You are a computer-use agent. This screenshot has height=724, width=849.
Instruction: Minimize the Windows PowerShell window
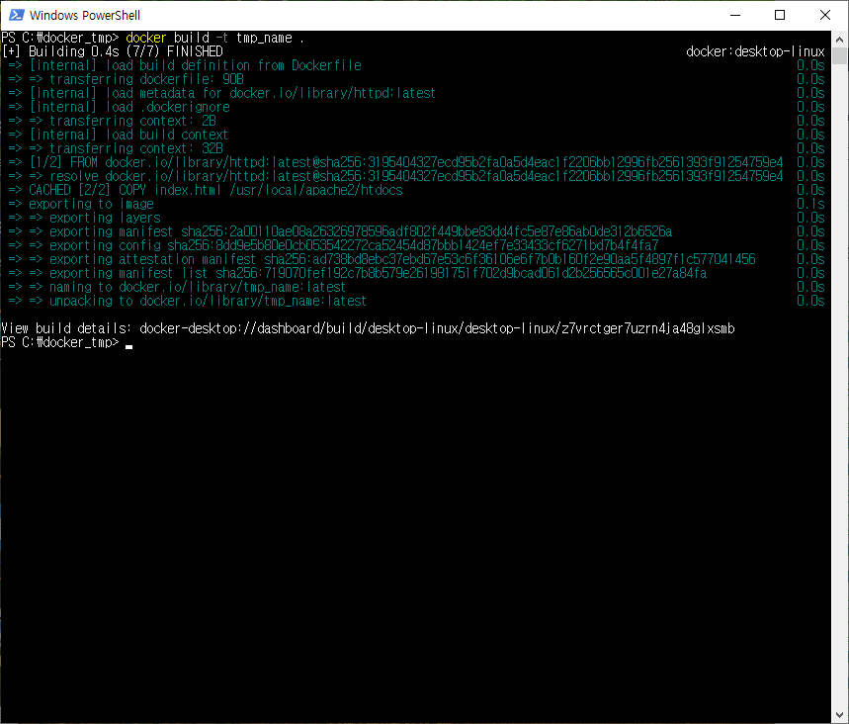pos(734,15)
